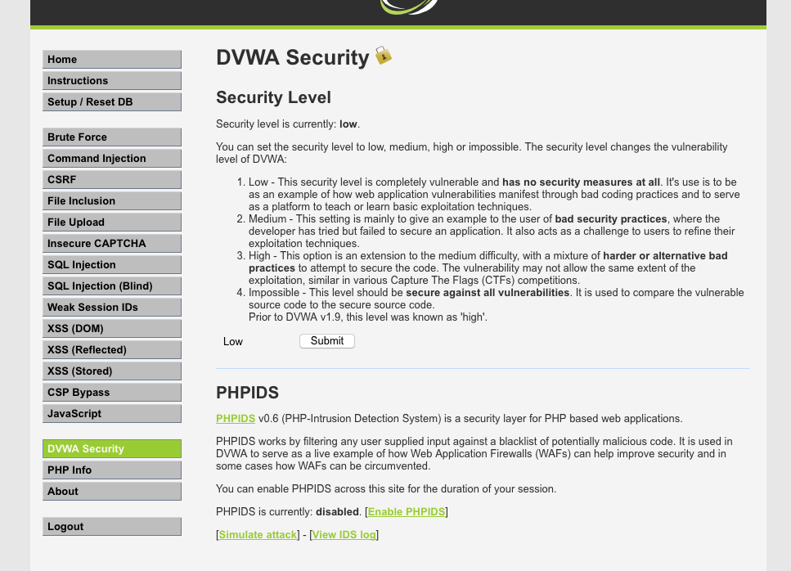The height and width of the screenshot is (571, 791).
Task: Open the CSRF vulnerability page
Action: coord(112,179)
